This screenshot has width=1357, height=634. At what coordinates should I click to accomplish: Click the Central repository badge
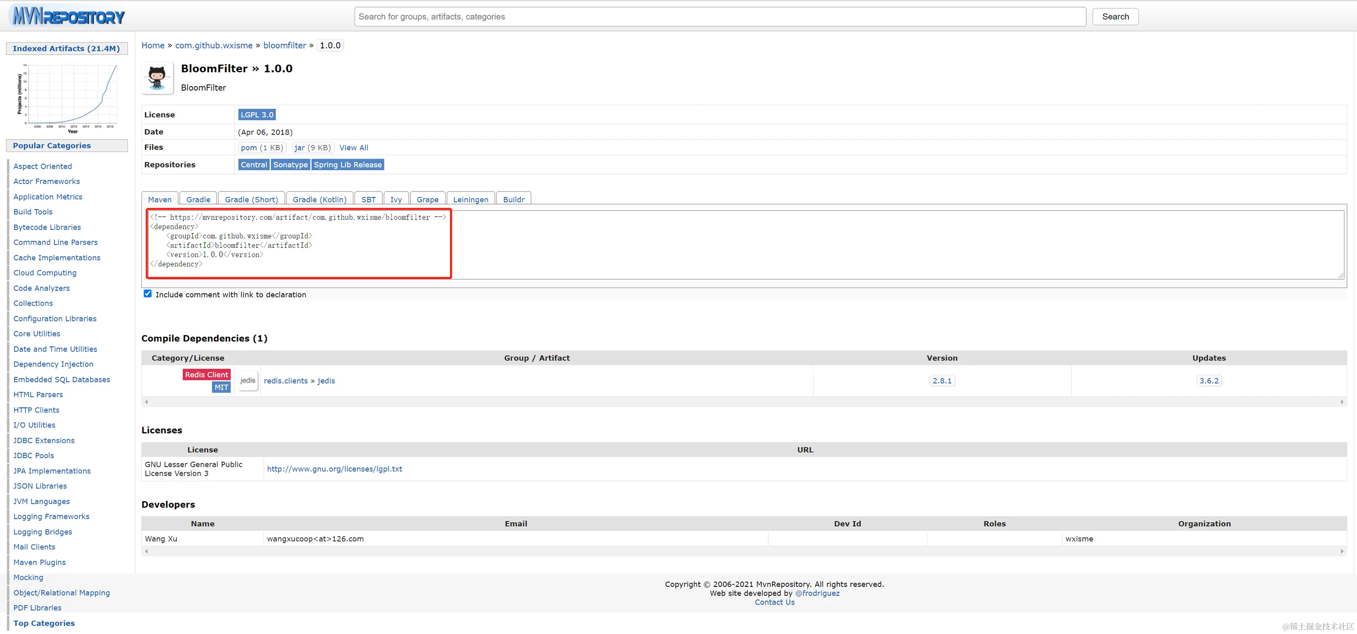254,165
